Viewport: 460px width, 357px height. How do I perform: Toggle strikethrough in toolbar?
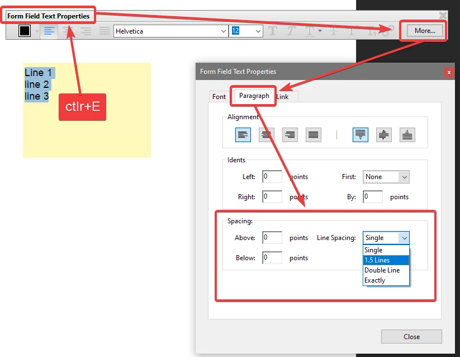pos(334,31)
